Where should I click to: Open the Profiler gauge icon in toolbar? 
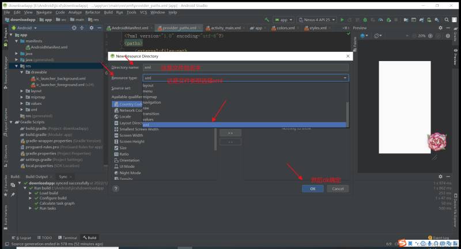click(x=381, y=20)
